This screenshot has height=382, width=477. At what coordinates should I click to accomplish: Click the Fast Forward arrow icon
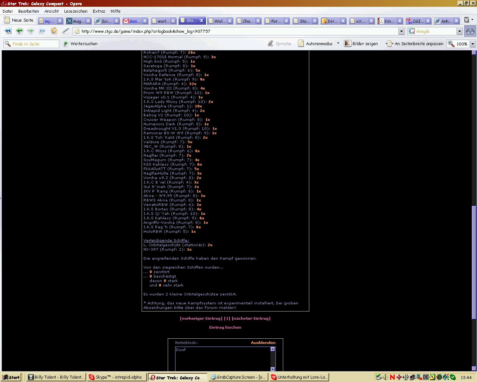tap(42, 31)
